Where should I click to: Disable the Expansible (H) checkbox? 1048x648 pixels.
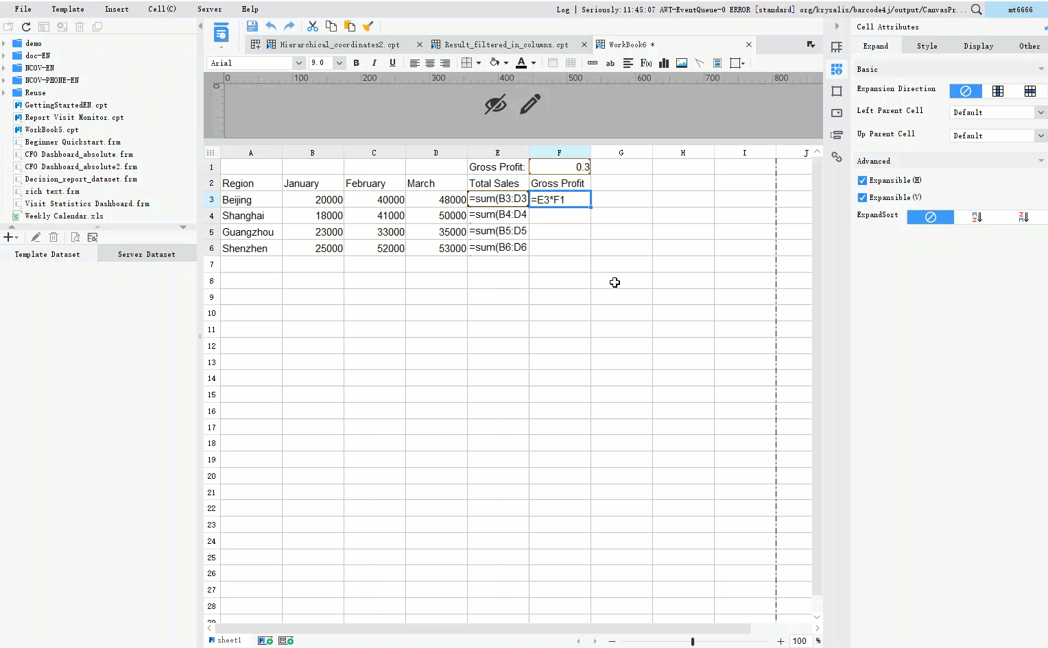tap(862, 179)
